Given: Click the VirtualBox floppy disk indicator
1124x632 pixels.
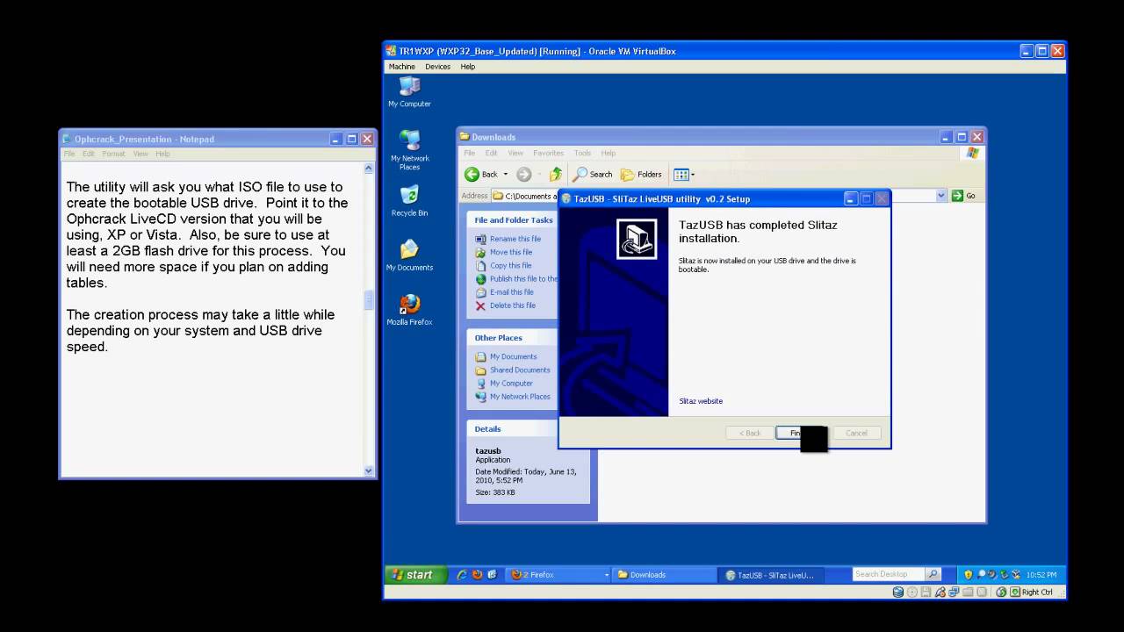Looking at the screenshot, I should coord(926,592).
